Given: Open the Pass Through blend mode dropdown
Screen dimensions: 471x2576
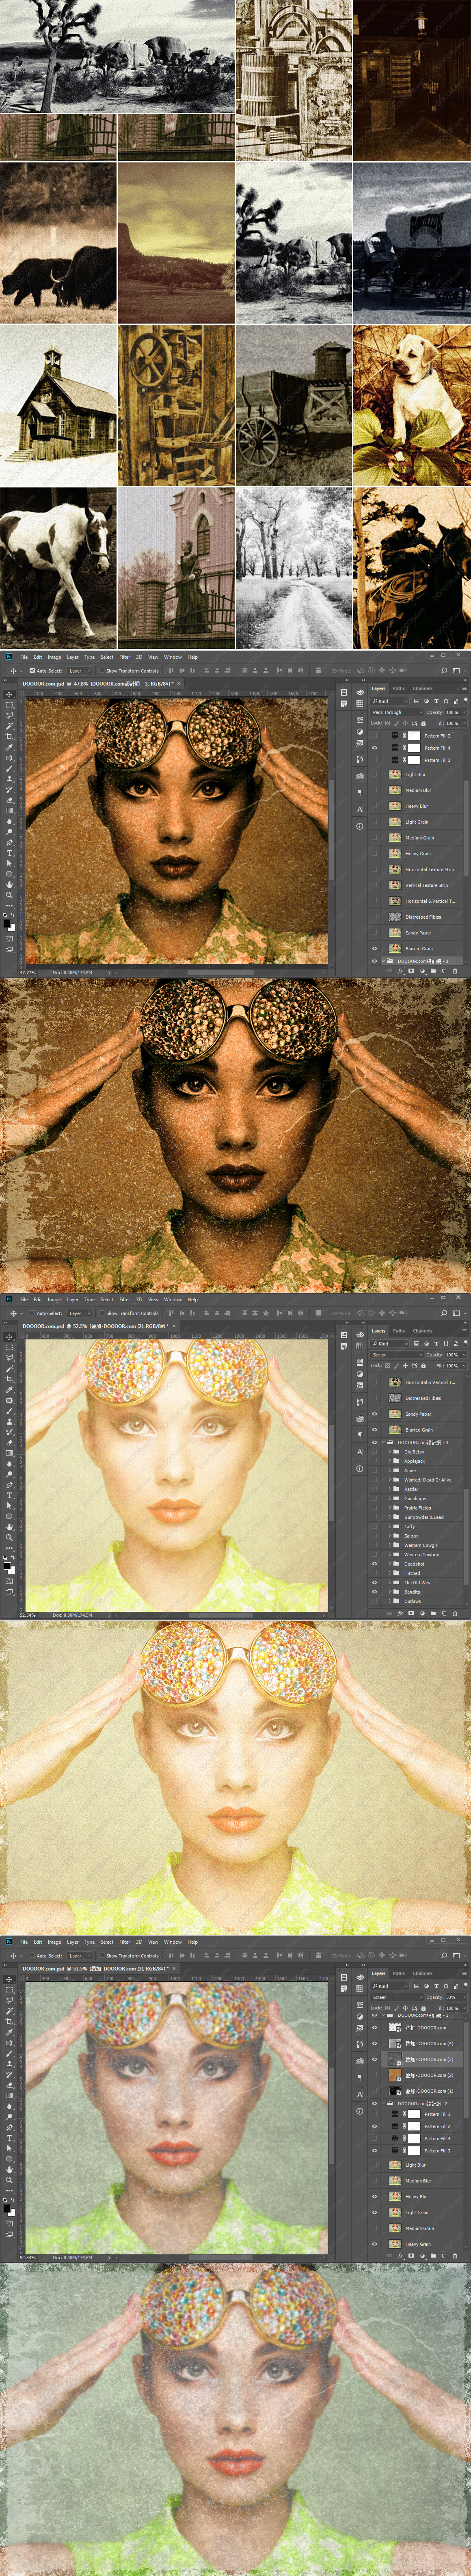Looking at the screenshot, I should [x=397, y=712].
